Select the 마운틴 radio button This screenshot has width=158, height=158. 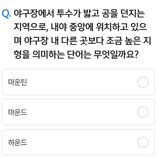point(143,82)
